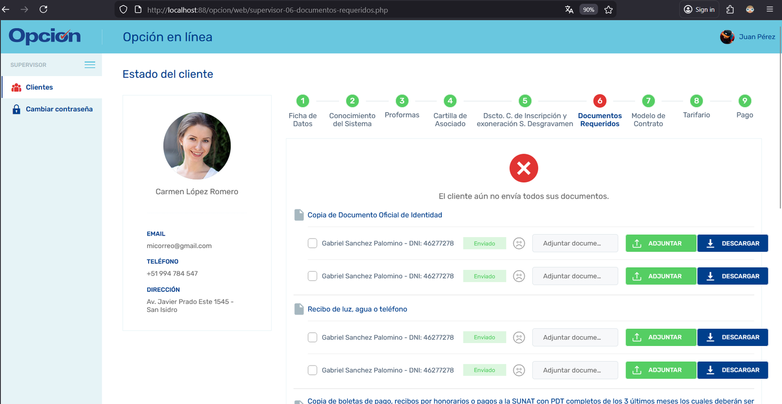Click the 90% zoom level indicator
The image size is (782, 404).
click(588, 9)
